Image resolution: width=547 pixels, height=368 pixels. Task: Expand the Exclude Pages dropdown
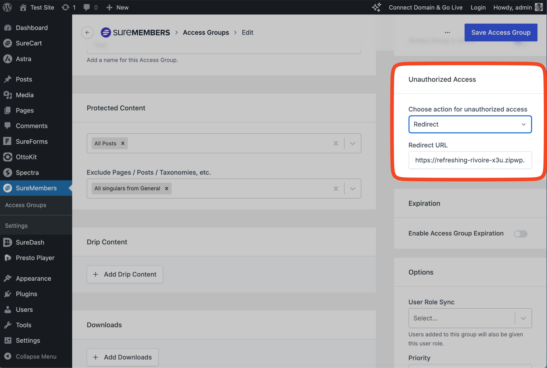pyautogui.click(x=353, y=188)
